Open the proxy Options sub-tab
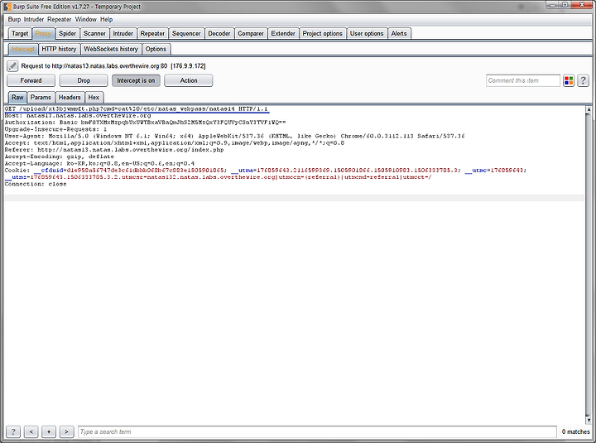The height and width of the screenshot is (443, 596). tap(156, 49)
